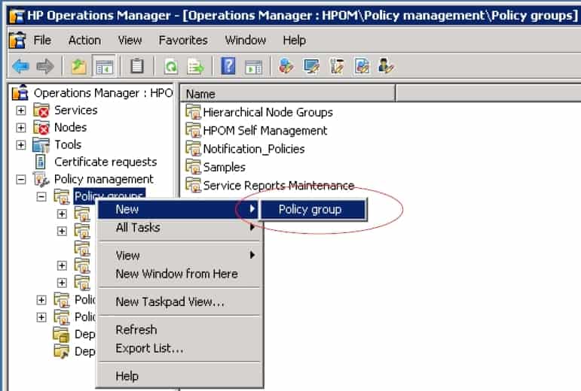Choose Policy group from New submenu
The width and height of the screenshot is (581, 391).
(313, 210)
